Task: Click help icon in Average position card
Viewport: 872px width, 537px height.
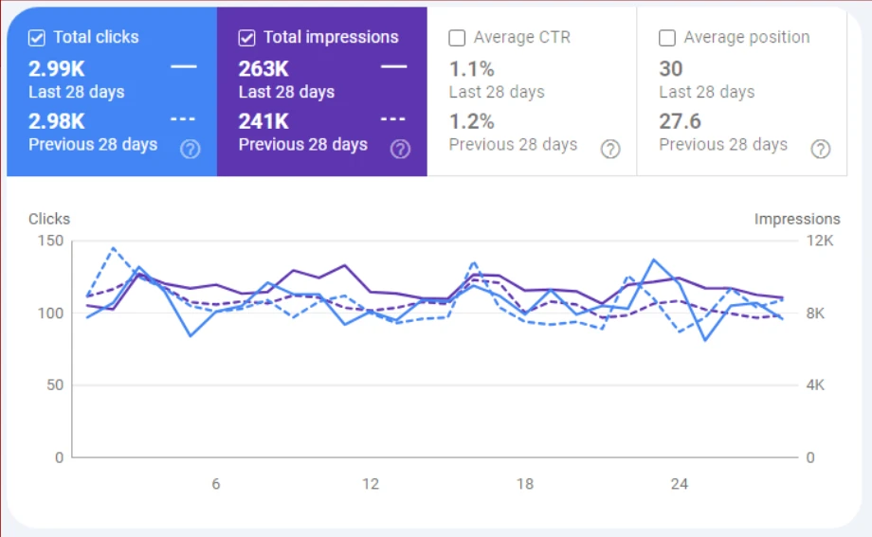Action: pos(821,149)
